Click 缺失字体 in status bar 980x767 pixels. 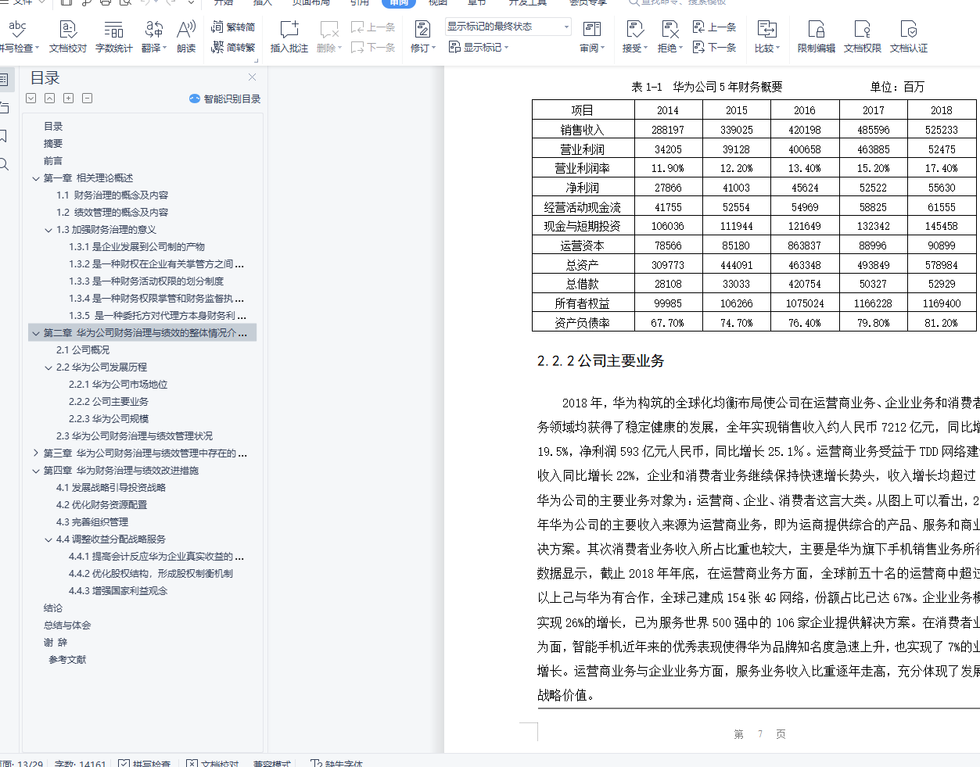pyautogui.click(x=337, y=763)
